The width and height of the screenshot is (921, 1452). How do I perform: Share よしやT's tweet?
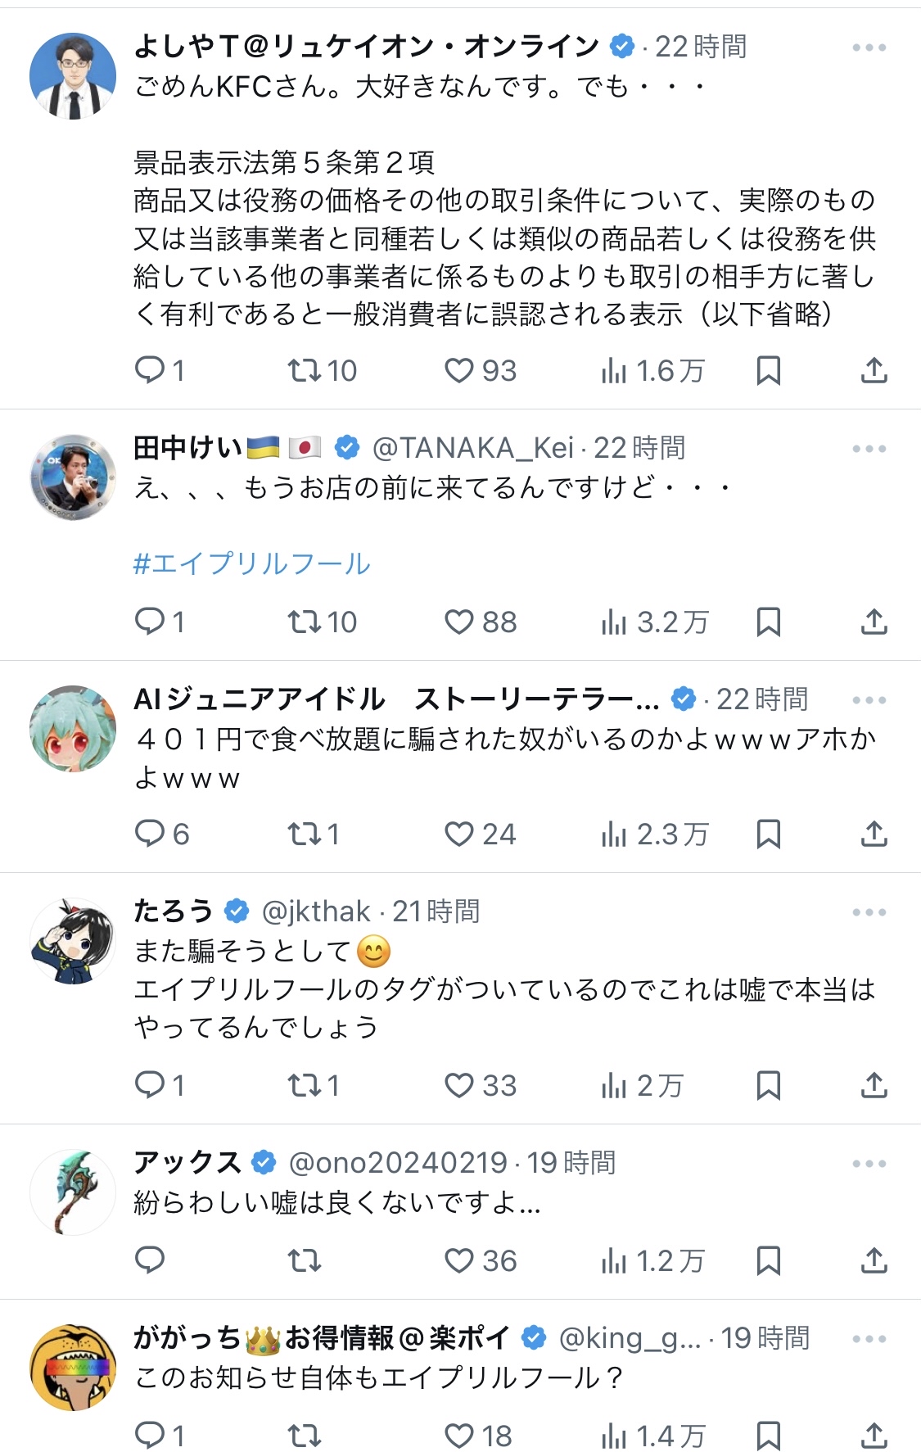point(874,371)
